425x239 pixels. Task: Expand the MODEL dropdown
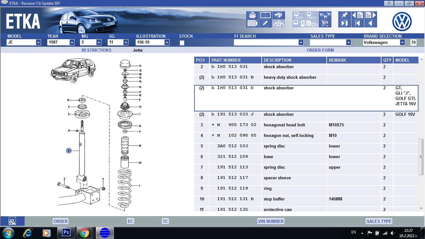coord(38,42)
